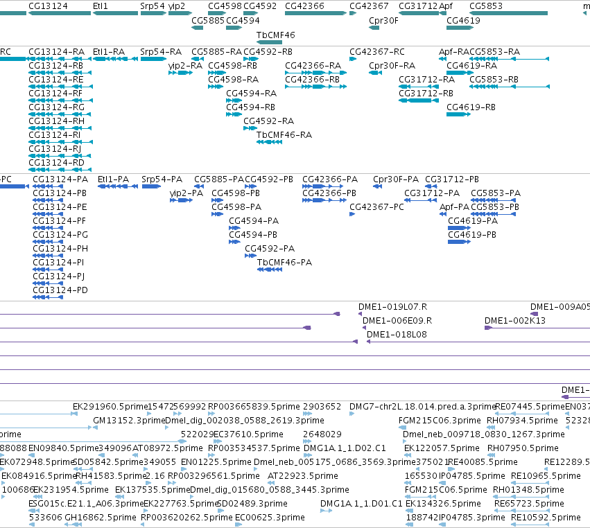590x528 pixels.
Task: Open transcript CG13124-RD
Action: 56,163
